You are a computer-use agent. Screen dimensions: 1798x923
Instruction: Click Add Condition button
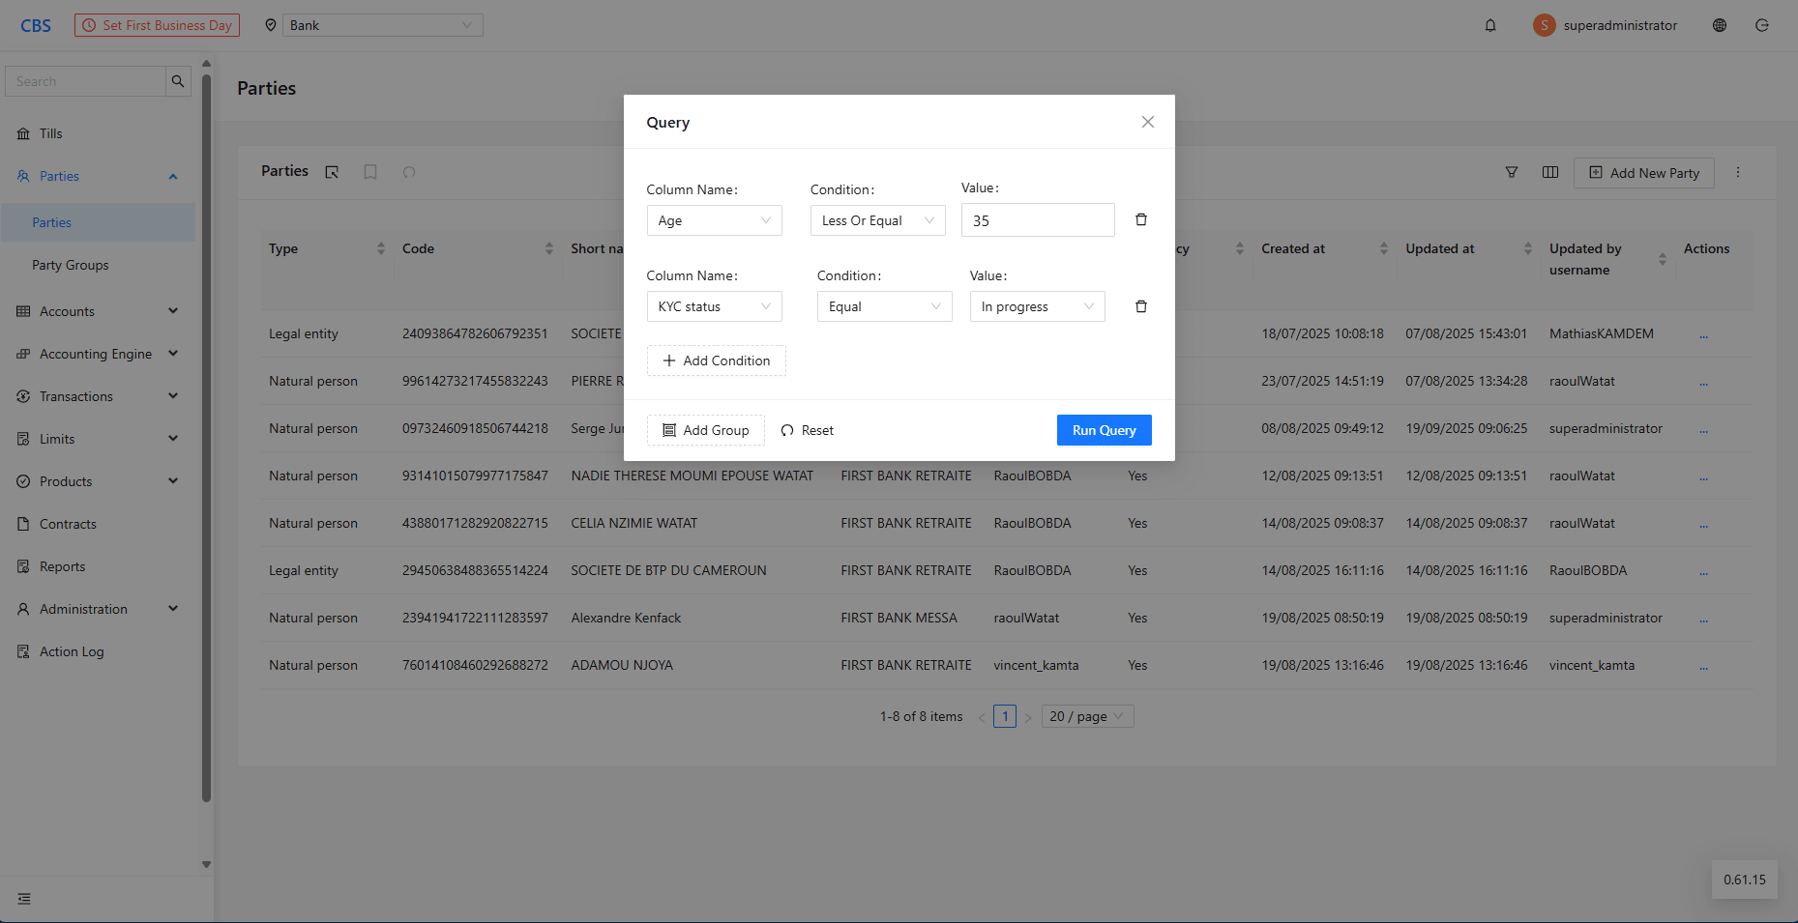click(716, 361)
